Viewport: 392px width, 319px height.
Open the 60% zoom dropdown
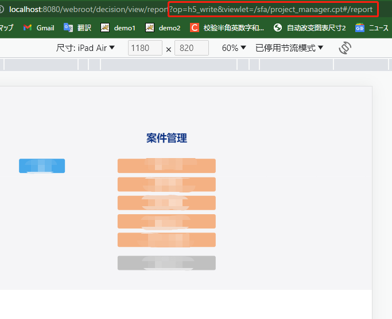pyautogui.click(x=234, y=48)
